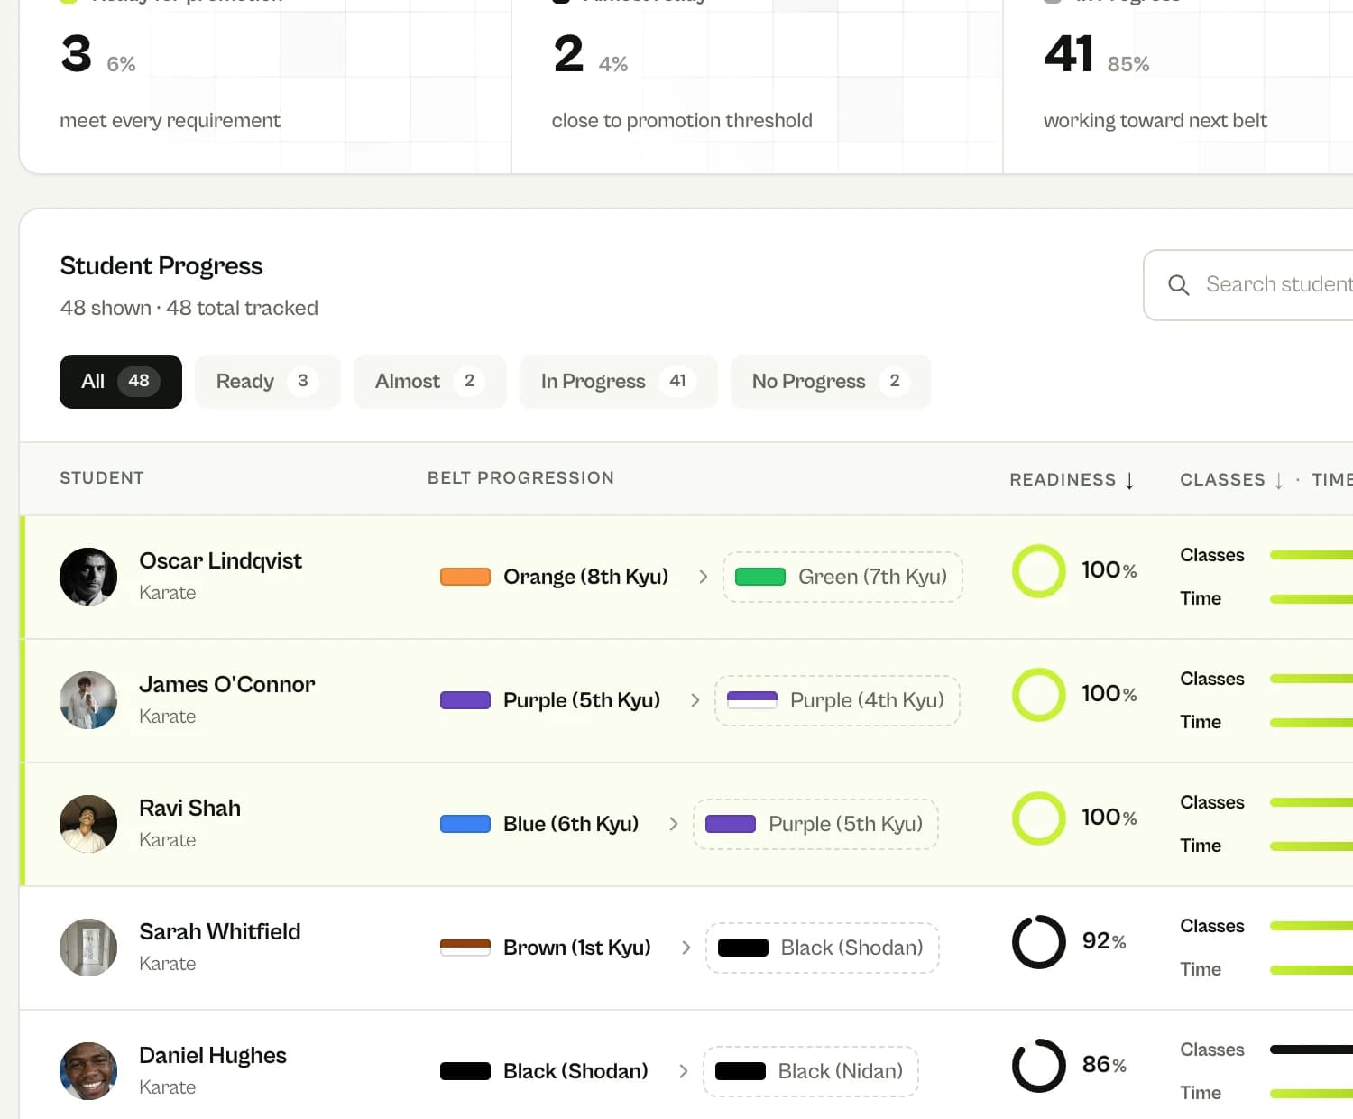This screenshot has width=1353, height=1119.
Task: Click the chevron after Brown (1st Kyu)
Action: [686, 948]
